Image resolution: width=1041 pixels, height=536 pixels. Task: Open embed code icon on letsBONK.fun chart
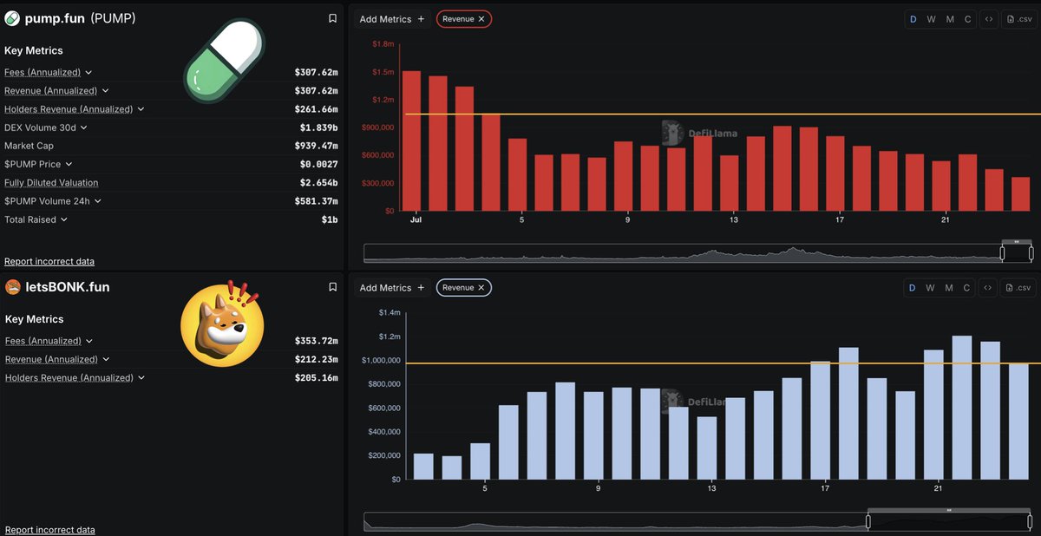(987, 288)
